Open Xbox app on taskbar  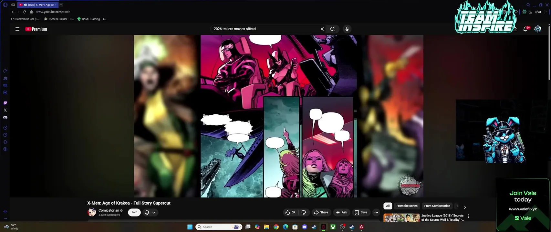(333, 227)
